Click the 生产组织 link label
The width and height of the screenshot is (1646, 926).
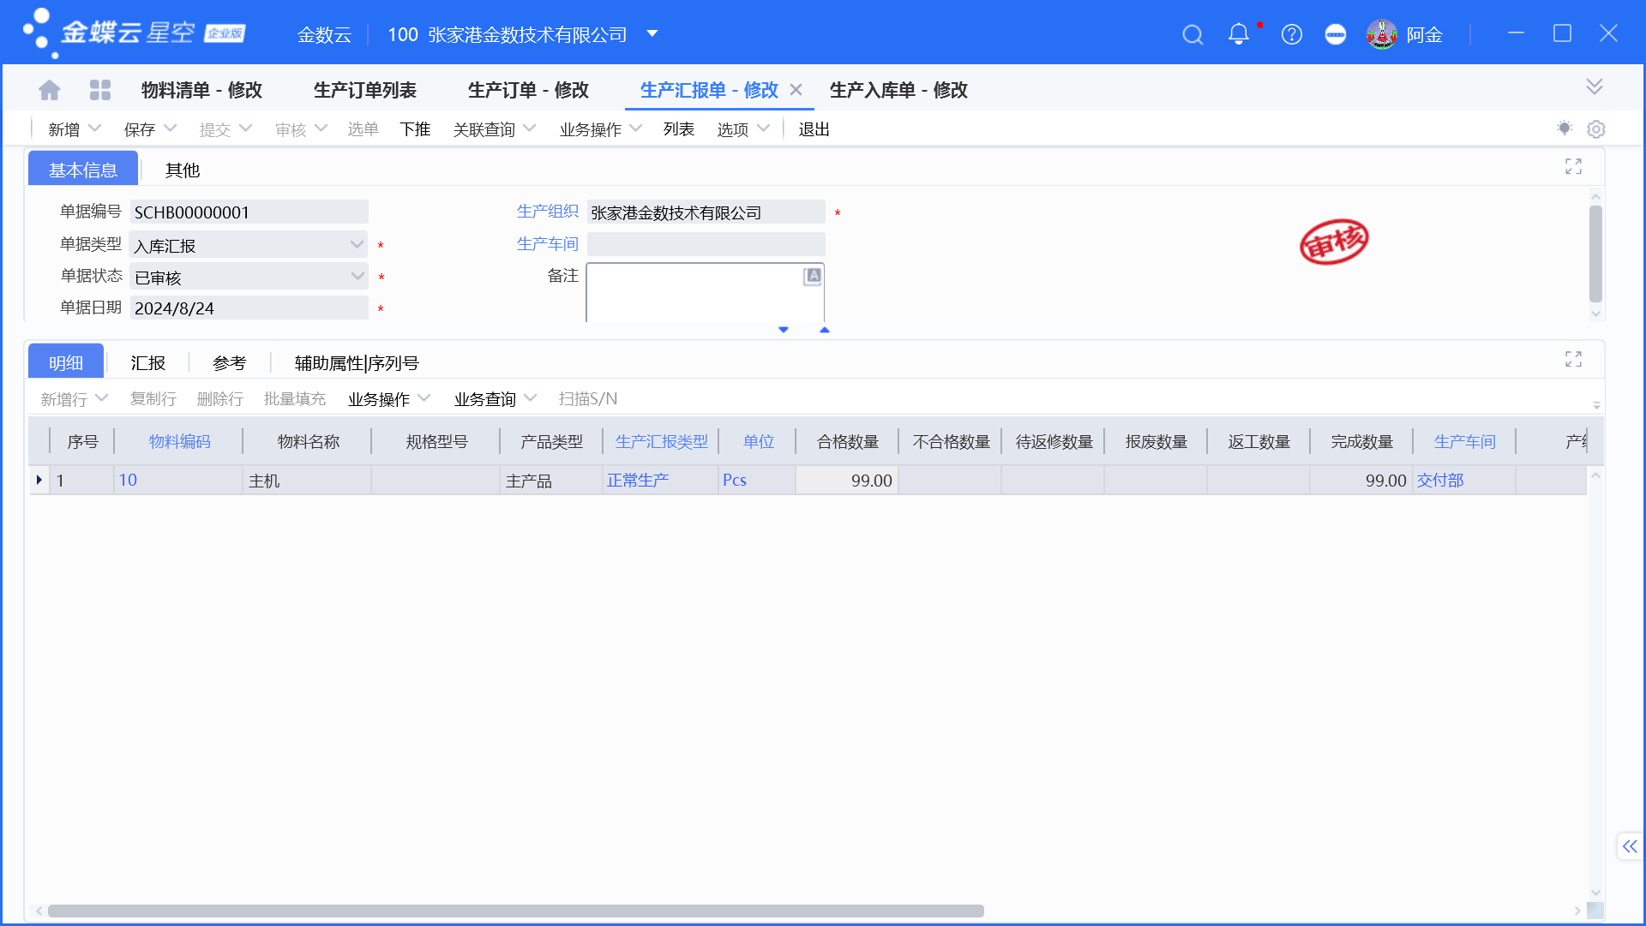pyautogui.click(x=547, y=211)
